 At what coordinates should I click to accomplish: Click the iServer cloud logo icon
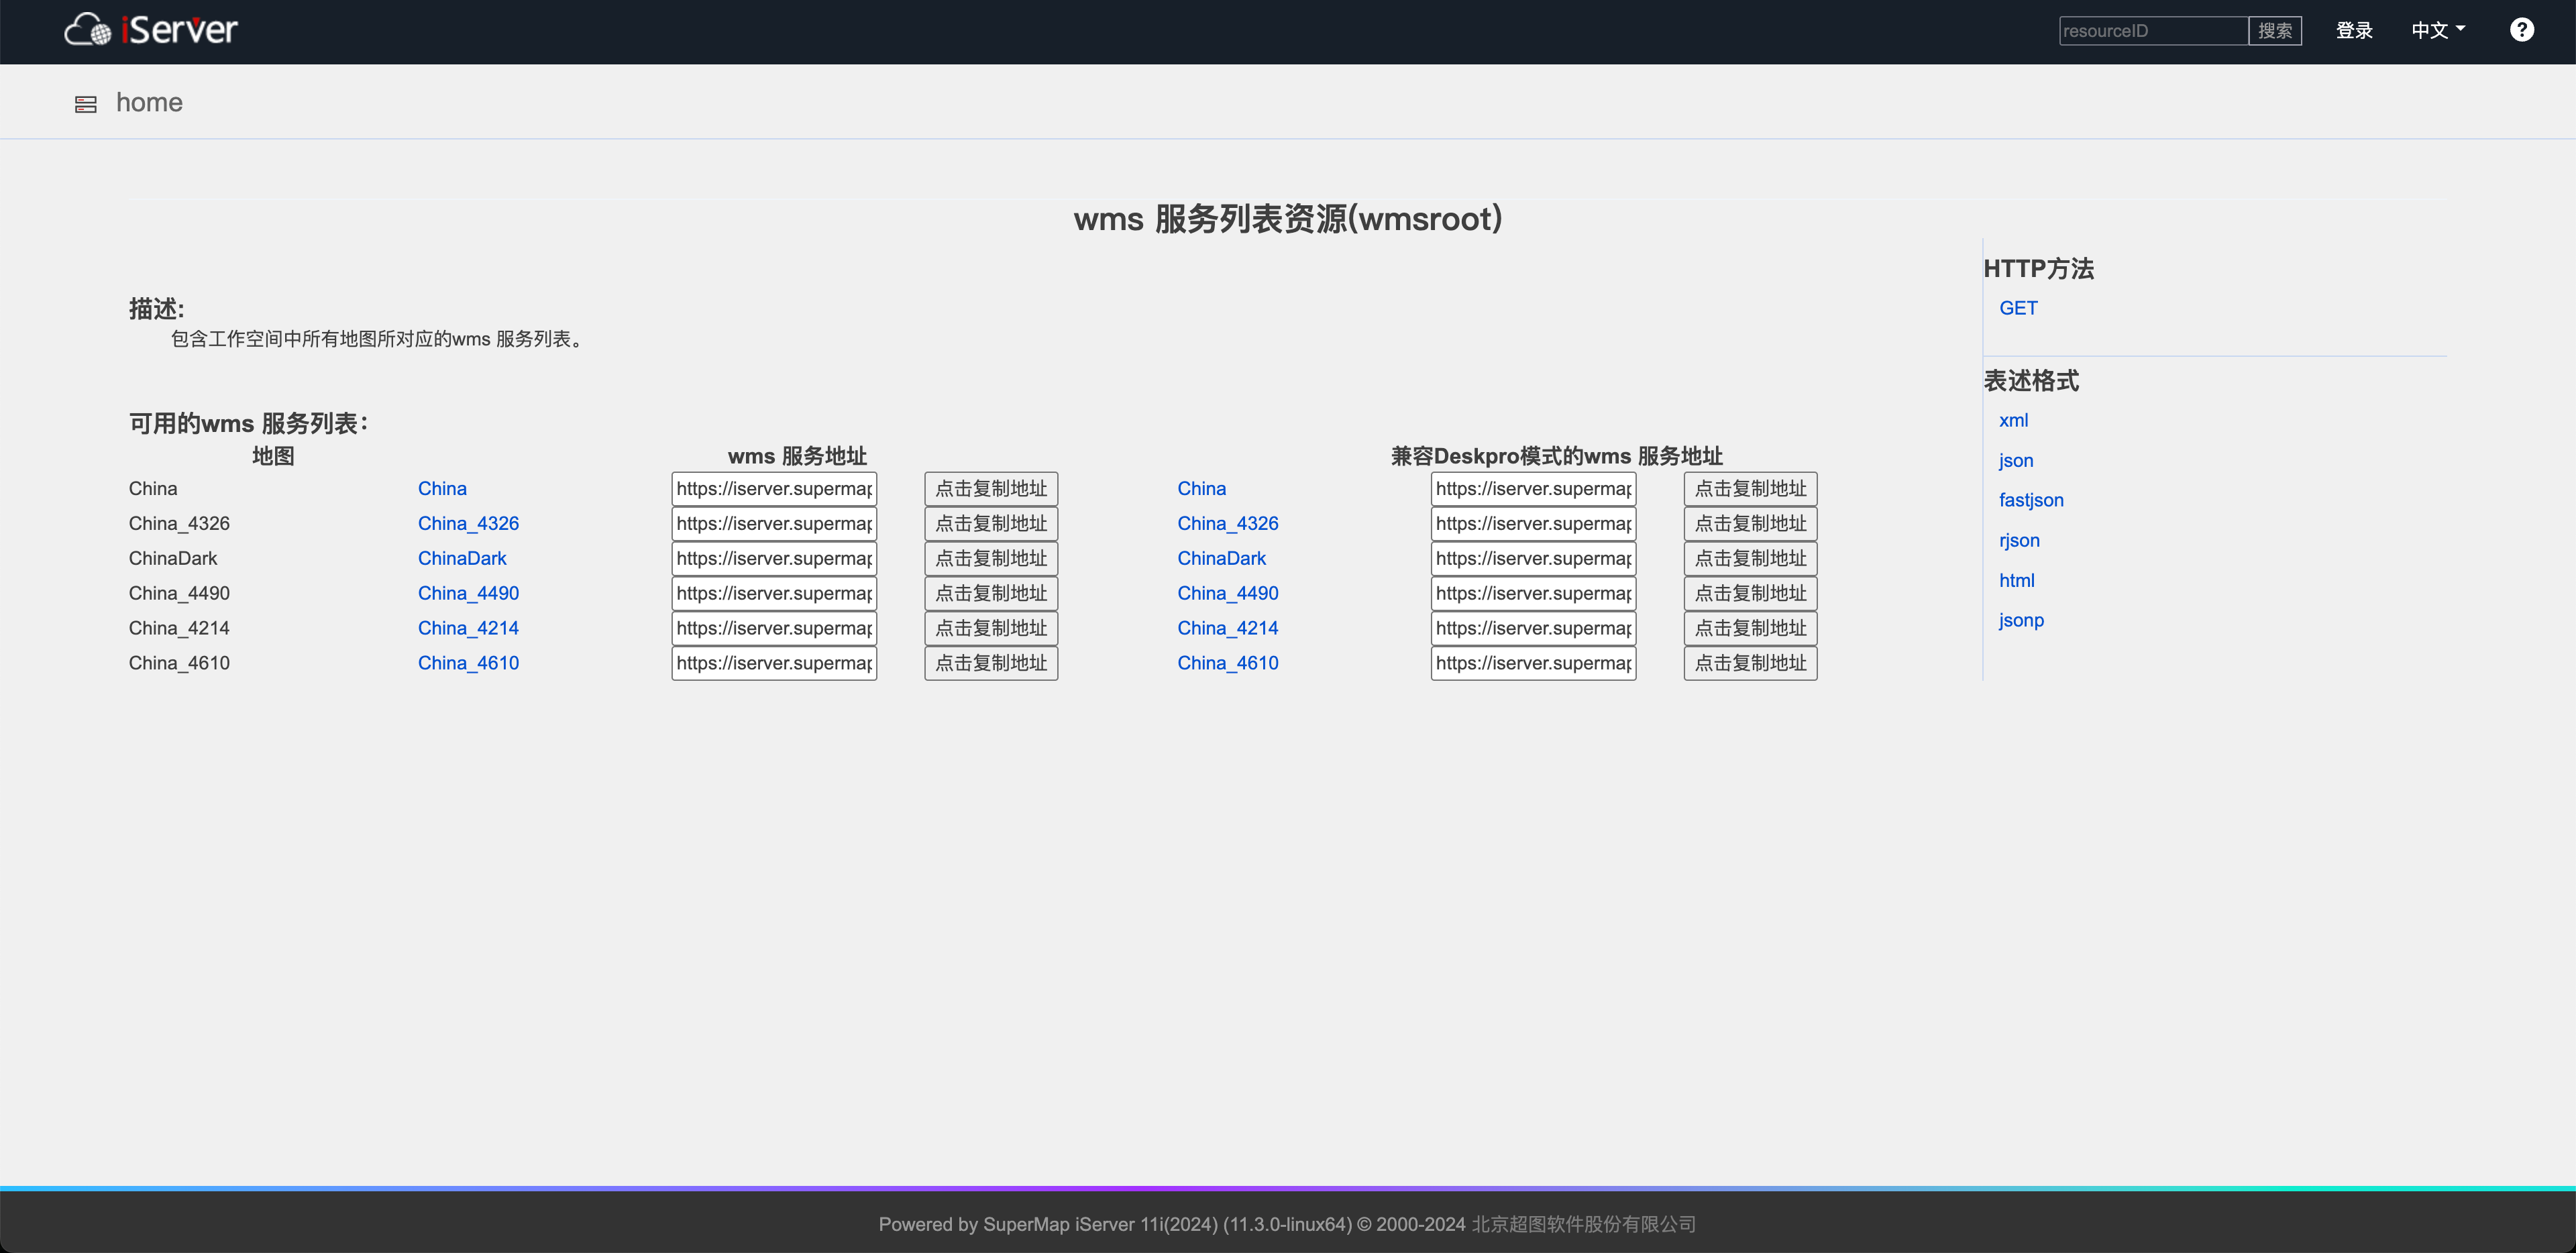tap(88, 29)
